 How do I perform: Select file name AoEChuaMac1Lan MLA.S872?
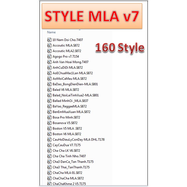point(73,73)
